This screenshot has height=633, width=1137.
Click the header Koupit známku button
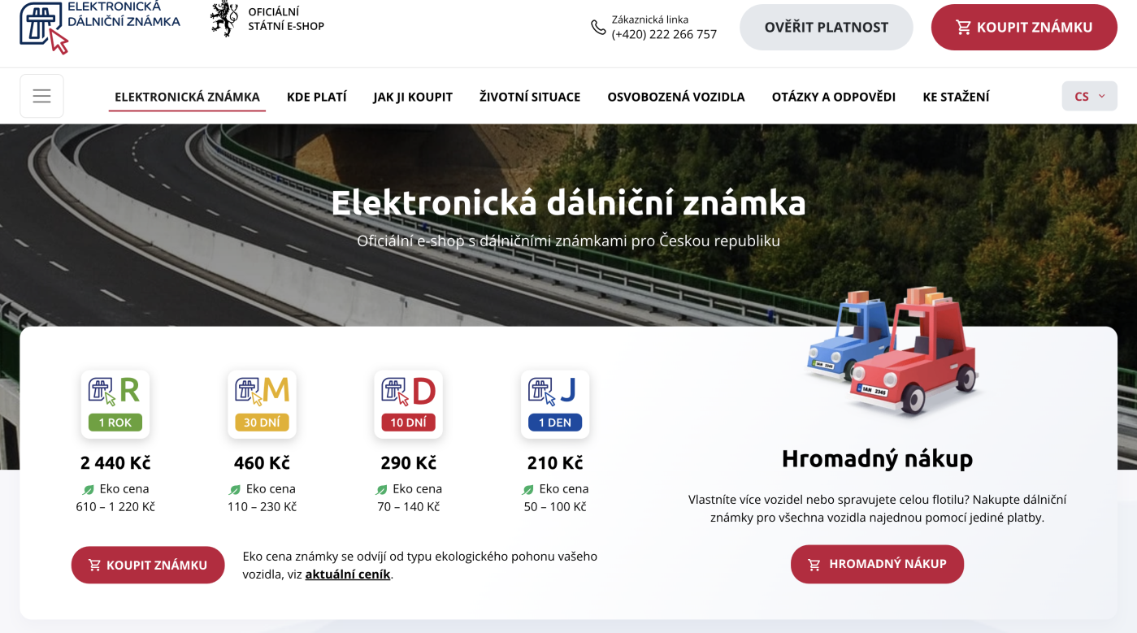click(1023, 28)
